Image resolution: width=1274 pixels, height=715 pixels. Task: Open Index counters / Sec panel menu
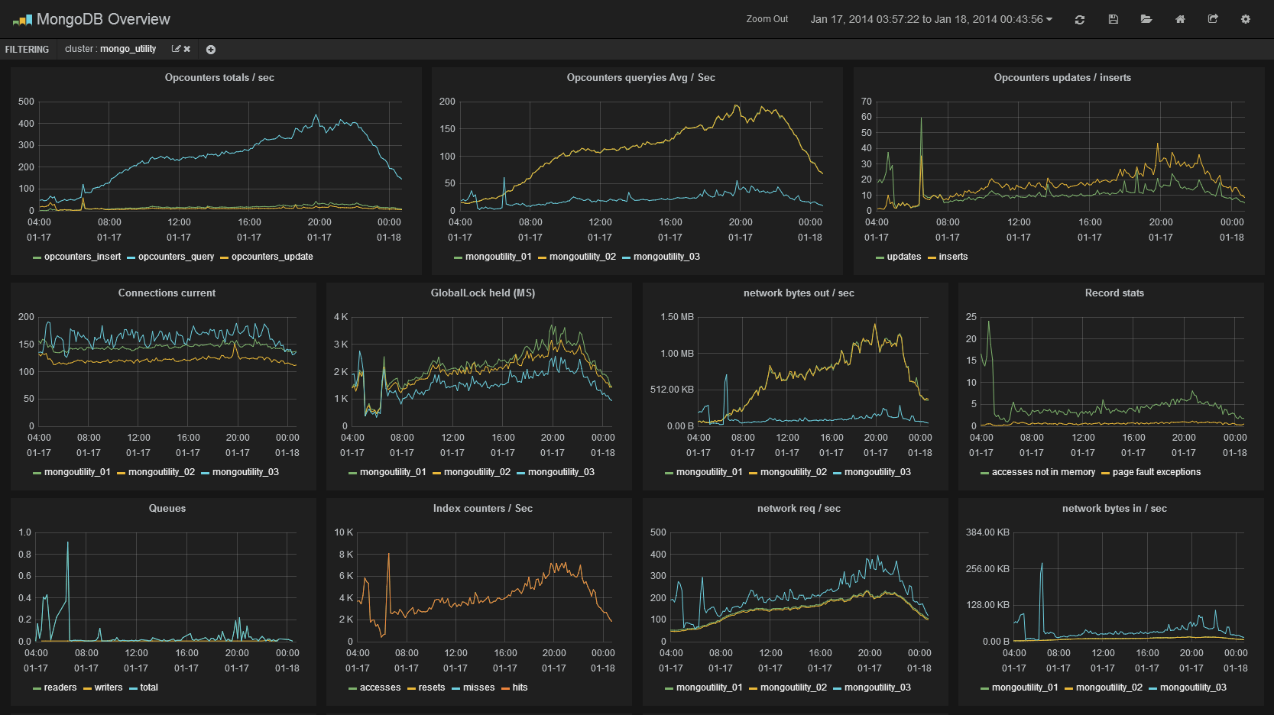(483, 509)
